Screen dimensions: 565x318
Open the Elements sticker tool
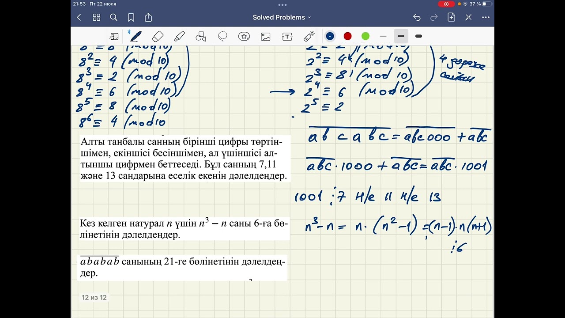[244, 37]
